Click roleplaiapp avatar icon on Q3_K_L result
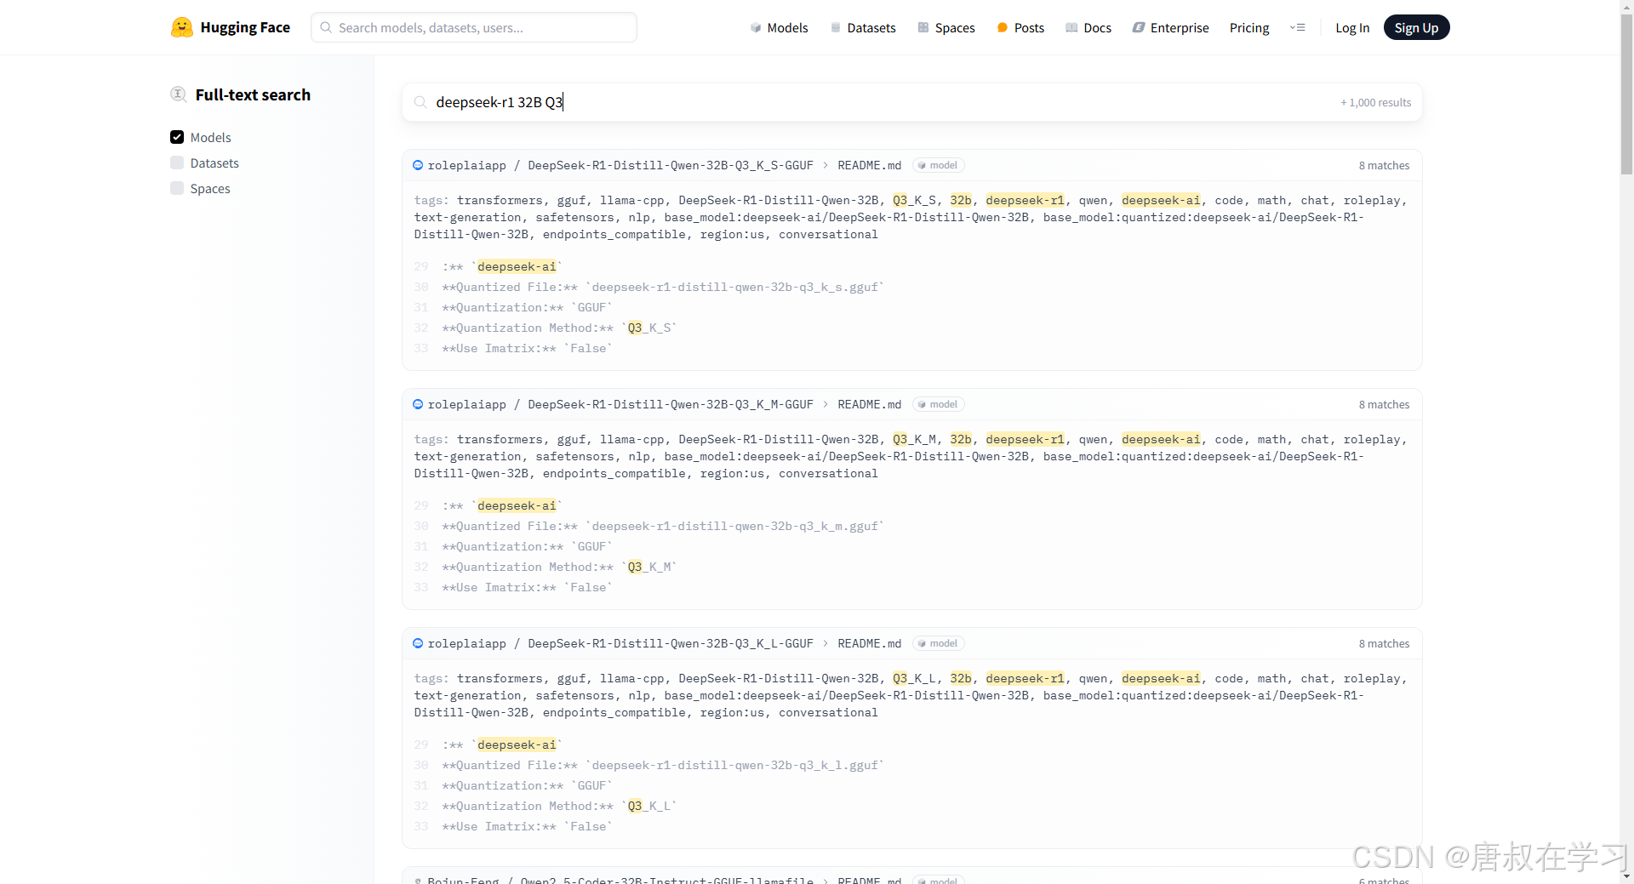1634x884 pixels. point(418,643)
